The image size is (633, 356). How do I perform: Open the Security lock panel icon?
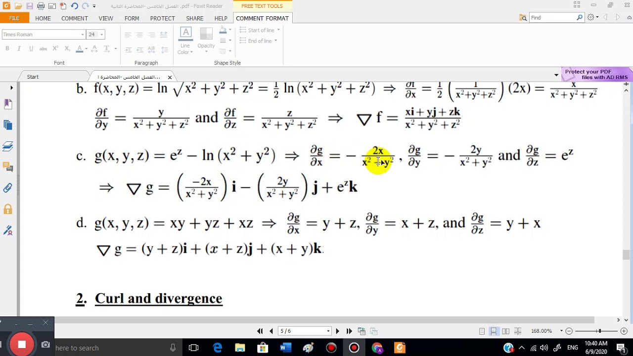[x=8, y=209]
